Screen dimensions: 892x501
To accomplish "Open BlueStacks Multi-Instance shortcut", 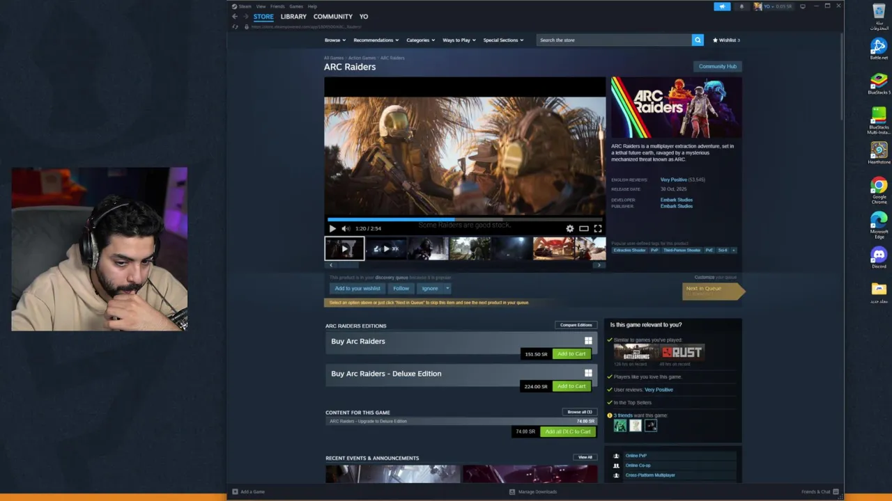I will pyautogui.click(x=879, y=120).
